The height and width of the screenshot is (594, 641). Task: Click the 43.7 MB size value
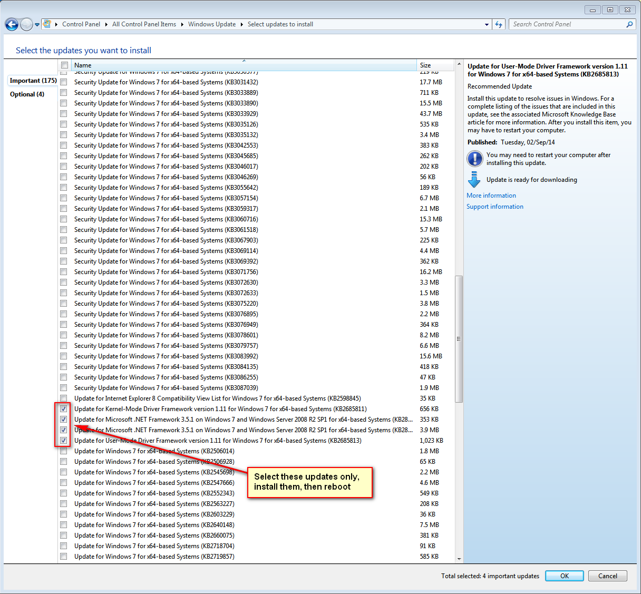click(431, 114)
